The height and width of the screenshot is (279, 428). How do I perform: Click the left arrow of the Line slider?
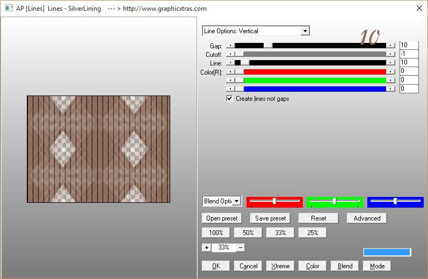pyautogui.click(x=230, y=63)
